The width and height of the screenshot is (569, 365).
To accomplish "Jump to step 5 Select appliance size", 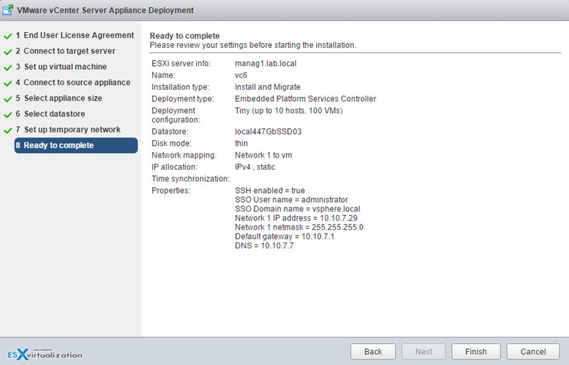I will 59,98.
